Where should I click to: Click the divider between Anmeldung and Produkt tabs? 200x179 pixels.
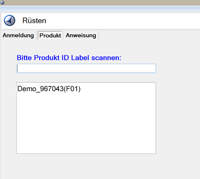pyautogui.click(x=36, y=36)
